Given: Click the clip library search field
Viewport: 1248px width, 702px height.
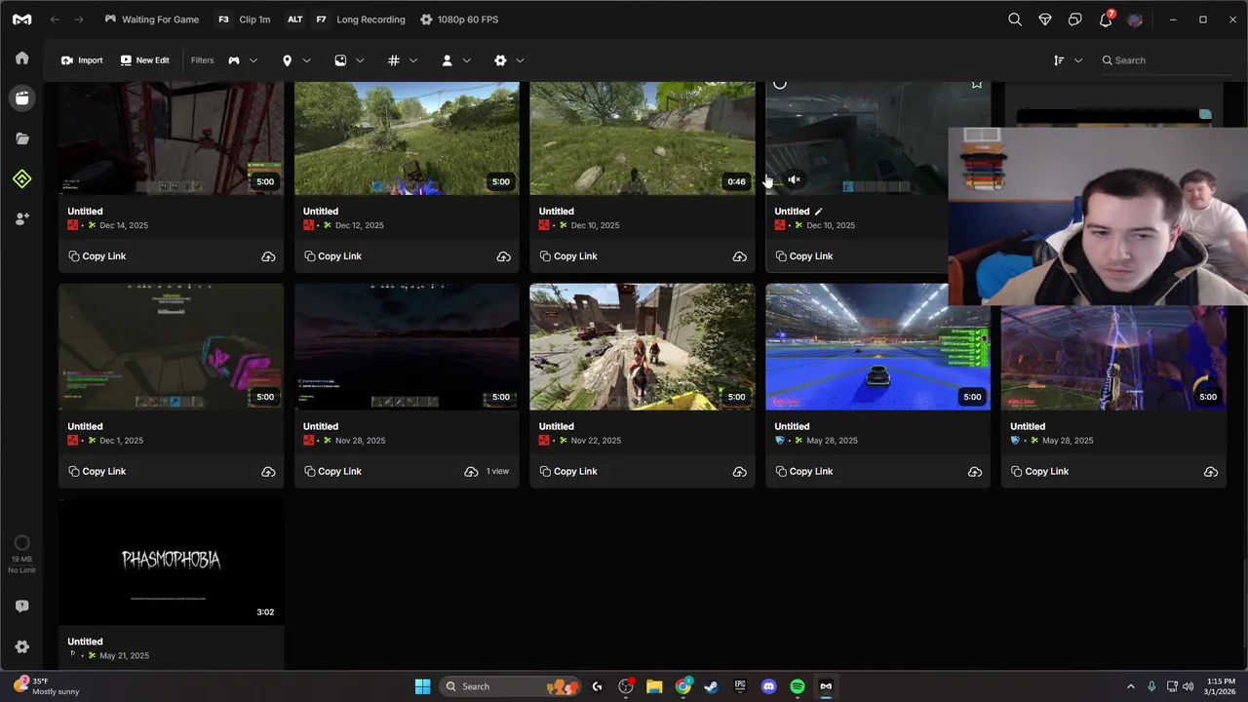Looking at the screenshot, I should (x=1165, y=60).
